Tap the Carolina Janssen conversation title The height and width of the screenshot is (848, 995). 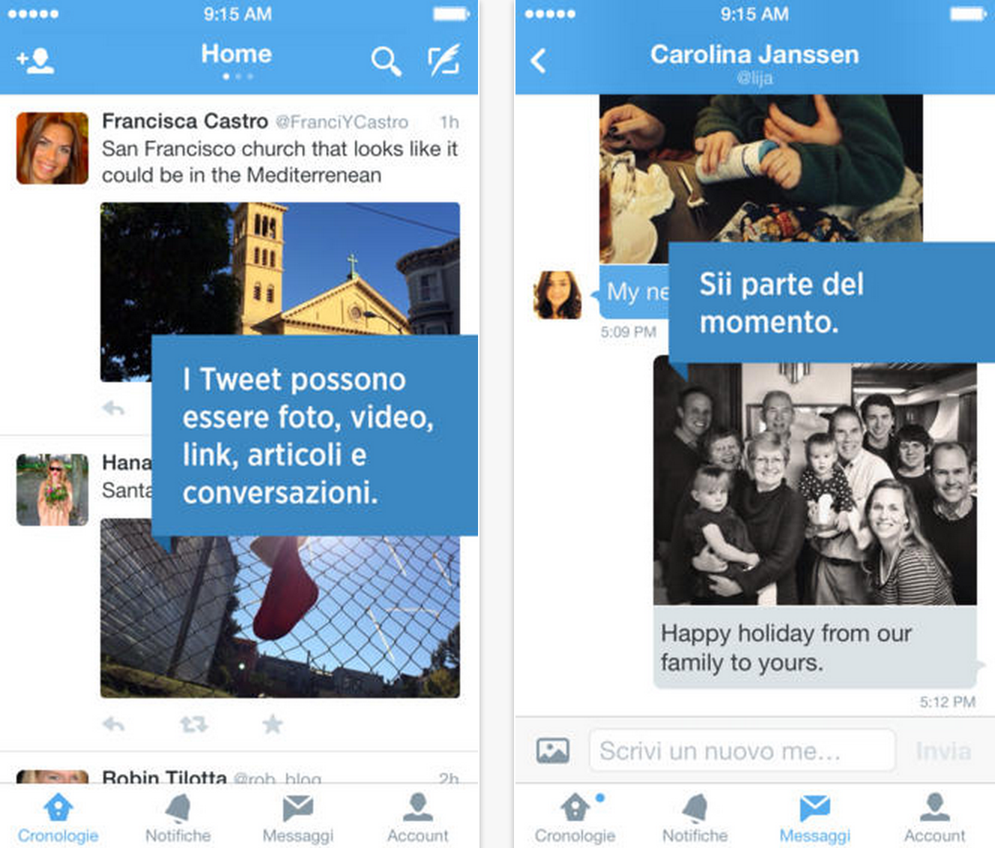(x=754, y=55)
